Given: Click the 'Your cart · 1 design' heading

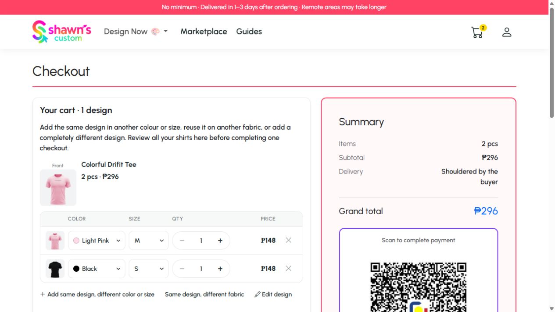Looking at the screenshot, I should pos(76,110).
